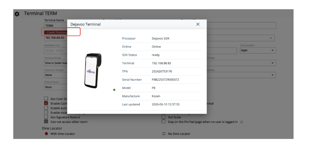The image size is (314, 146).
Task: Open the dropdown below the Printer dropdown
Action: (241, 75)
